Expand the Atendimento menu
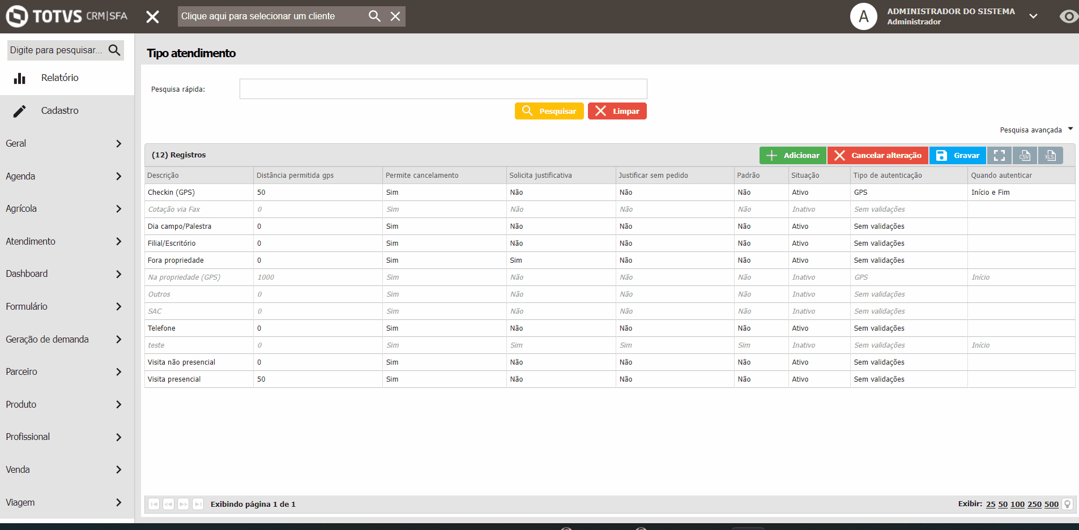The width and height of the screenshot is (1079, 530). 67,241
